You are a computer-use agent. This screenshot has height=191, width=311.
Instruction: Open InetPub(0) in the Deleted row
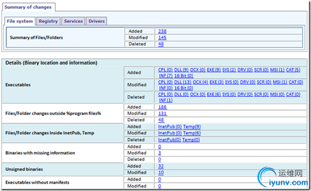[170, 139]
